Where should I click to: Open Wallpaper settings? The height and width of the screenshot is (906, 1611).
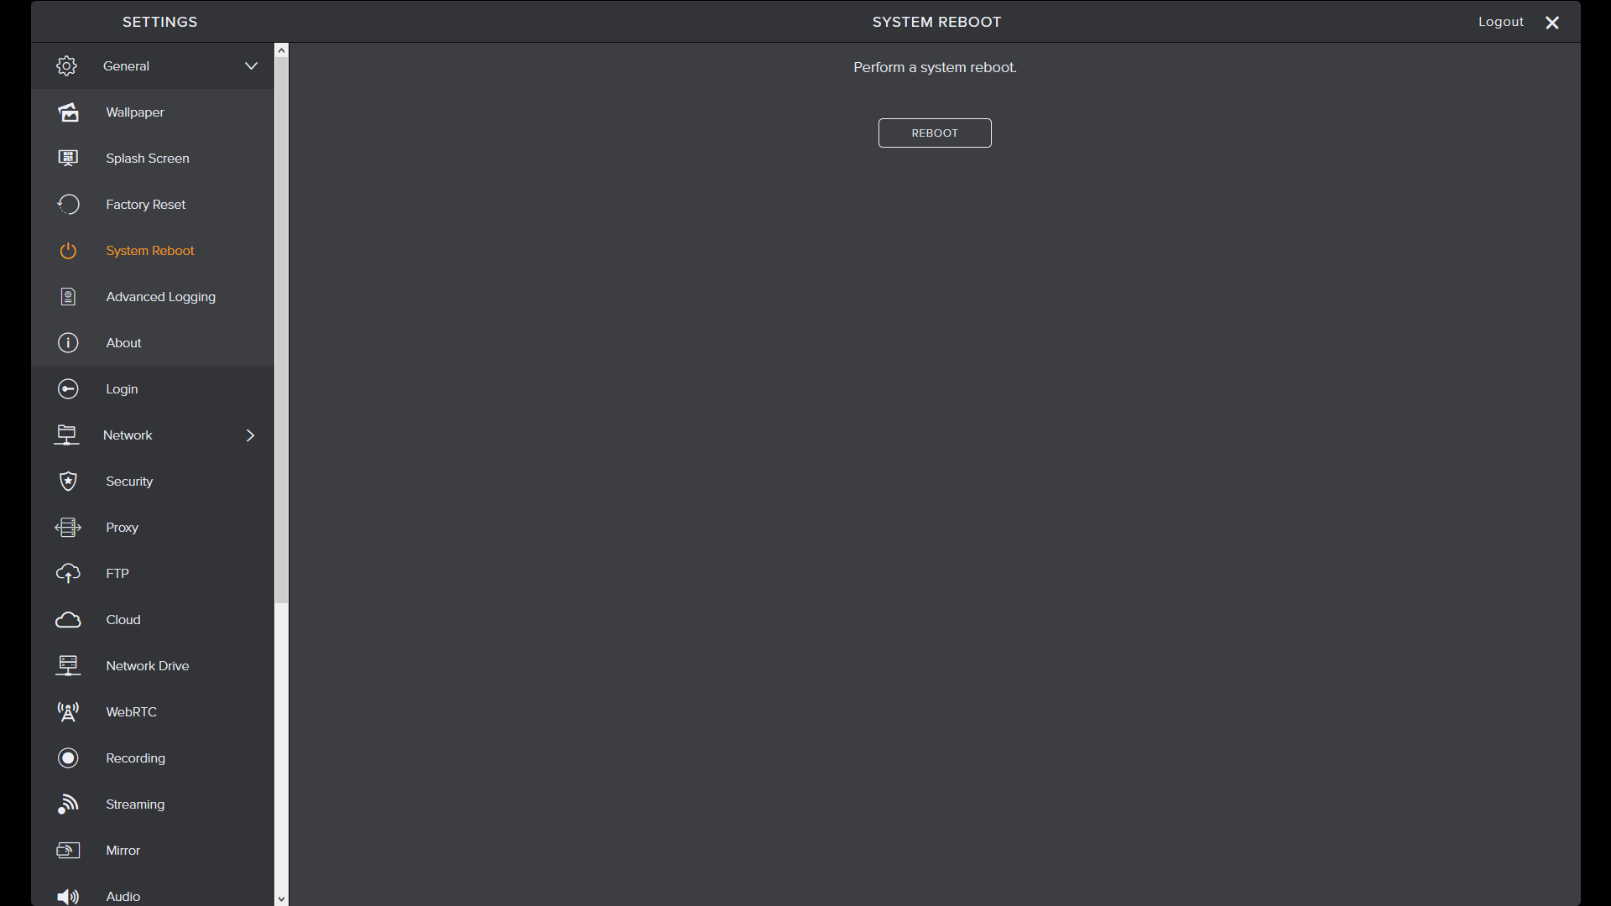pyautogui.click(x=153, y=112)
